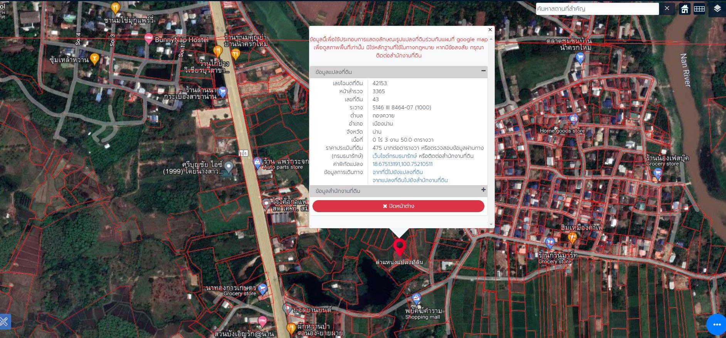This screenshot has width=726, height=338.
Task: Focus the ค้นหาสถานที่สำคัญ search field
Action: click(597, 8)
